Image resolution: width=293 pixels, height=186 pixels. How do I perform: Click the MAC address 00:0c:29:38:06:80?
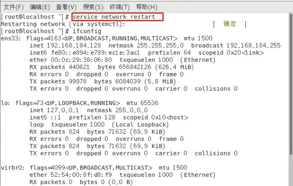pyautogui.click(x=81, y=60)
